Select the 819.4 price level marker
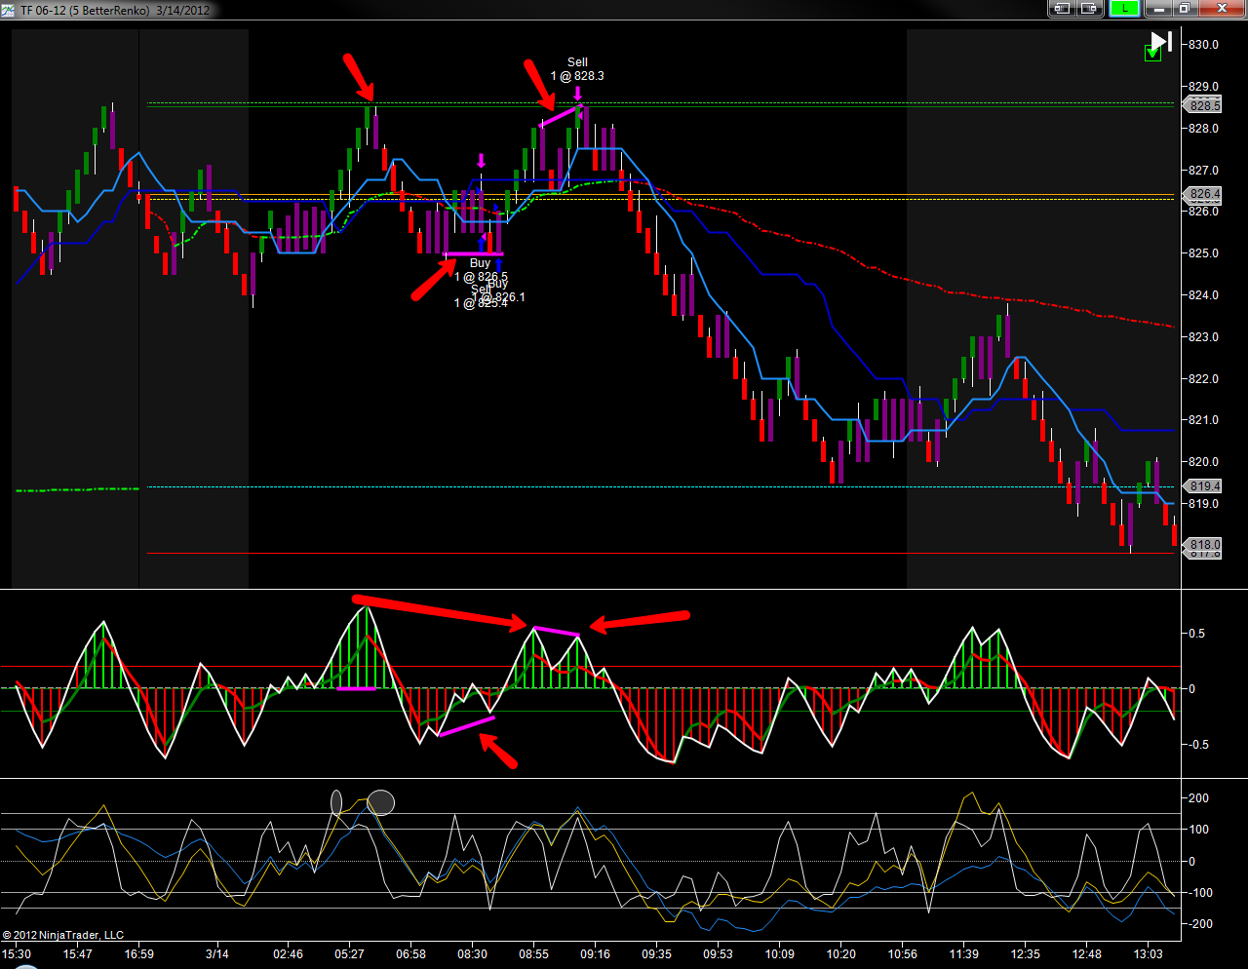Image resolution: width=1248 pixels, height=969 pixels. click(1204, 485)
